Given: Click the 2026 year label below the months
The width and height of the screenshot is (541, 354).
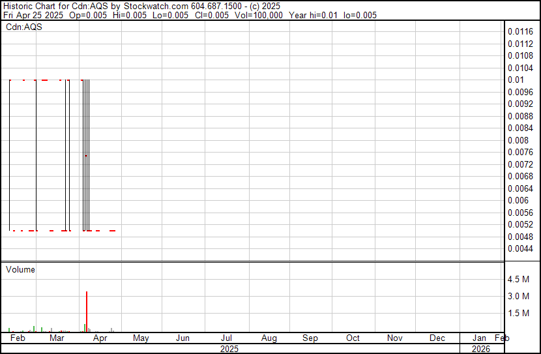Looking at the screenshot, I should (481, 349).
